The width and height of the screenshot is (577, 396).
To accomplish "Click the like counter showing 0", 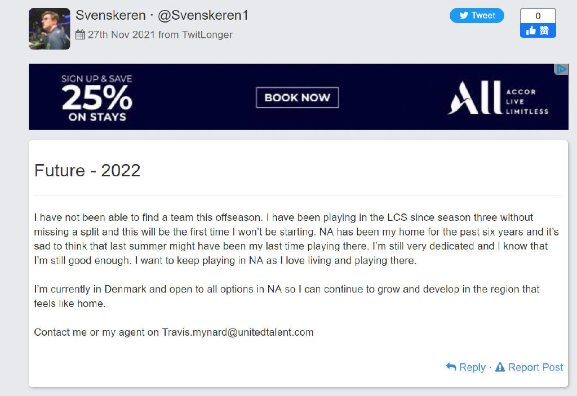I will [x=538, y=16].
